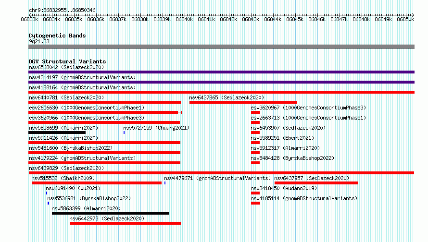Click the red bar under nsv4188164
The image size is (428, 242).
click(x=221, y=92)
